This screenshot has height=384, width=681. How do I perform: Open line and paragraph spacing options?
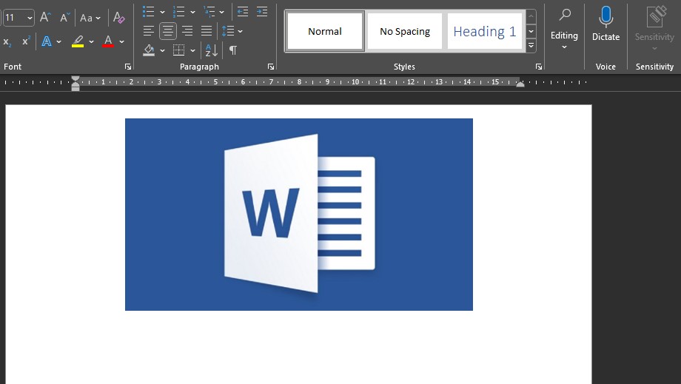(227, 31)
